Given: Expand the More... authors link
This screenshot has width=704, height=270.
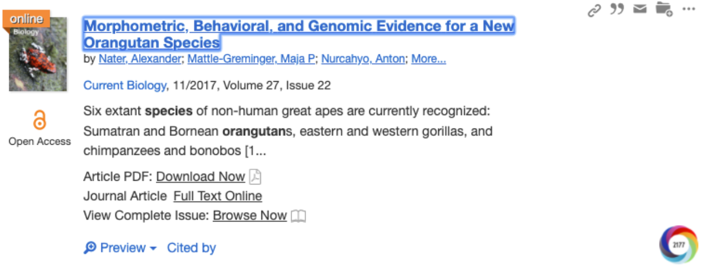Looking at the screenshot, I should pyautogui.click(x=429, y=59).
